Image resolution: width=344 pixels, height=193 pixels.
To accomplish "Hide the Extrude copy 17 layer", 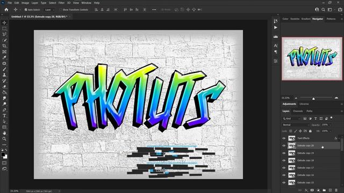I will 284,168.
